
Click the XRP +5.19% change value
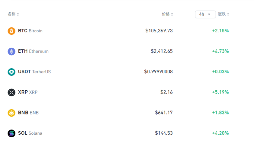221,92
